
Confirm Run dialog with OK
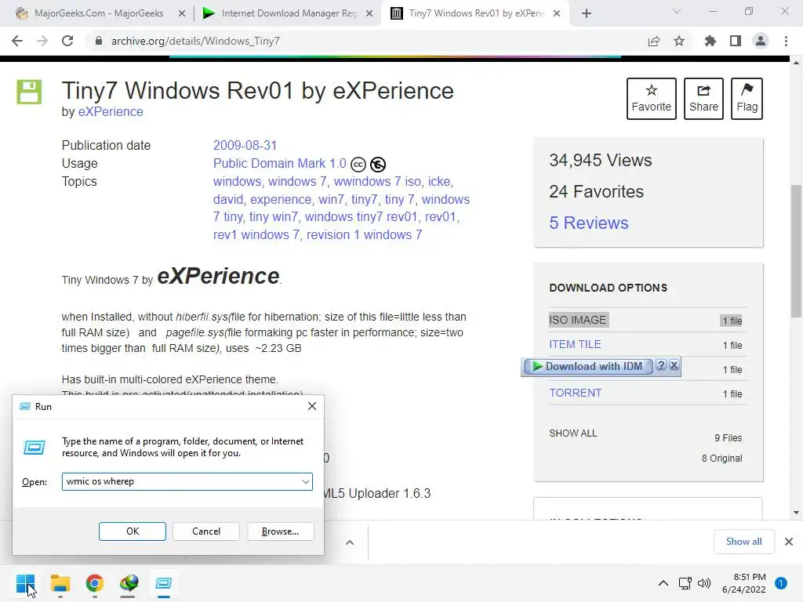point(132,531)
